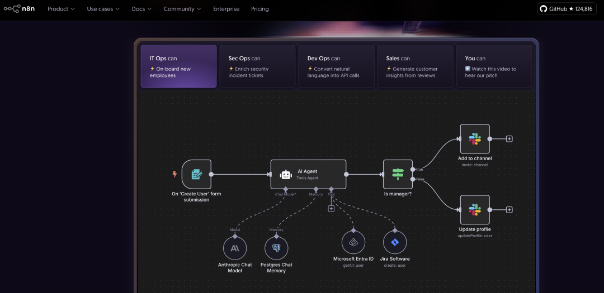Select the Sec Ops tab
Viewport: 604px width, 293px height.
pyautogui.click(x=257, y=66)
